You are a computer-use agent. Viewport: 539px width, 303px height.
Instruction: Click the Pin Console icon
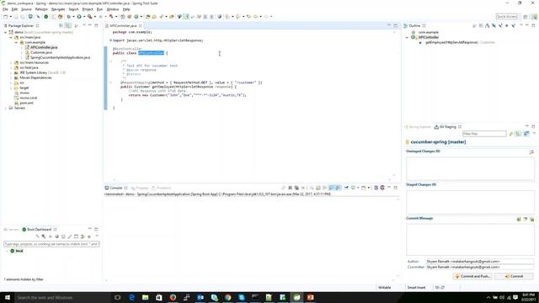click(x=346, y=188)
